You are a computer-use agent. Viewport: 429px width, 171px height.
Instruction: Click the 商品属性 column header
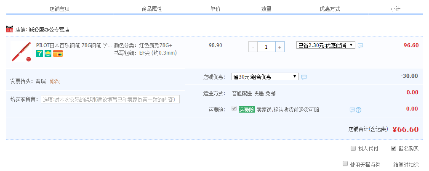tap(152, 9)
